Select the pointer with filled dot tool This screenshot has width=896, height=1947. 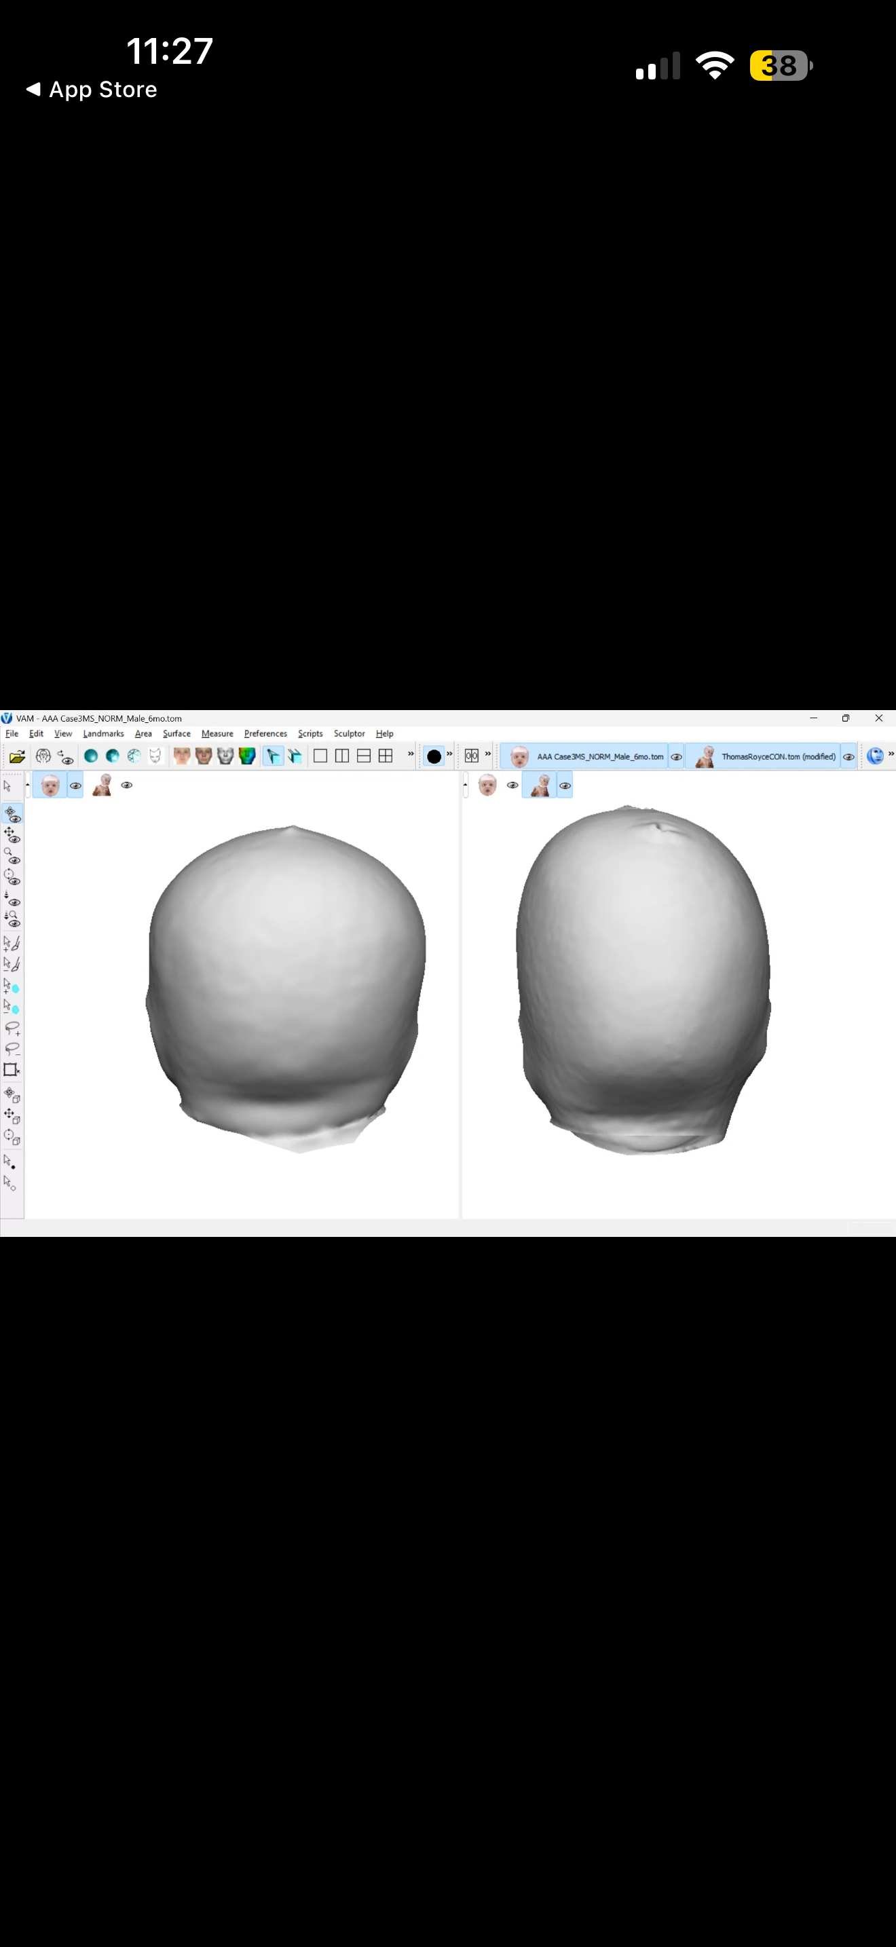(10, 1162)
